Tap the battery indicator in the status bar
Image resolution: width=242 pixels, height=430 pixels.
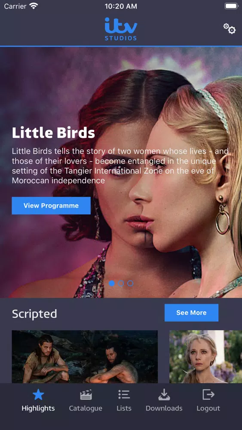point(231,6)
